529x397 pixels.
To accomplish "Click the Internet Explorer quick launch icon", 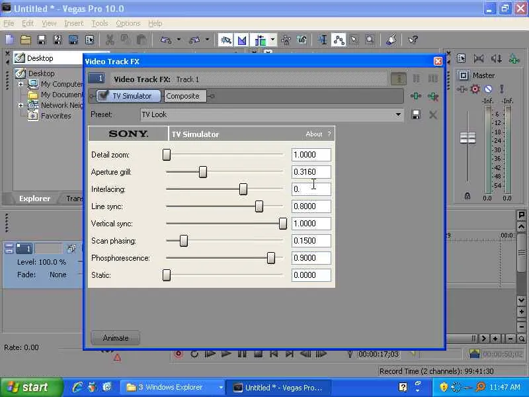I will pyautogui.click(x=77, y=387).
